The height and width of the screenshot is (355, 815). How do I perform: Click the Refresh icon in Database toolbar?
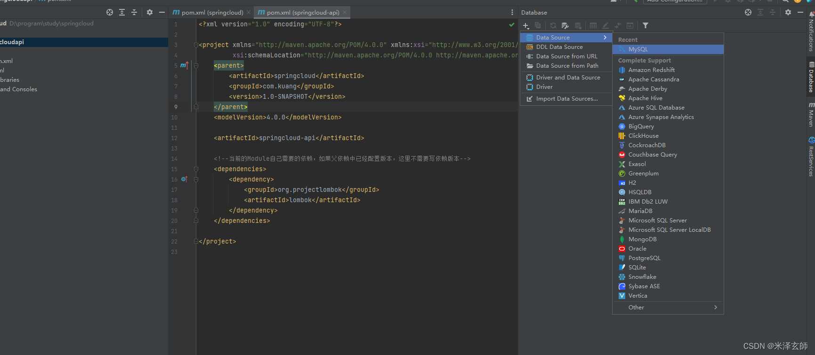click(x=553, y=25)
